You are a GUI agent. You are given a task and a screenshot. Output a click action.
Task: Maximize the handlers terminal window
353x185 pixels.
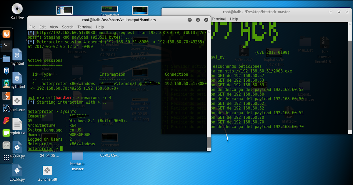[x=198, y=20]
